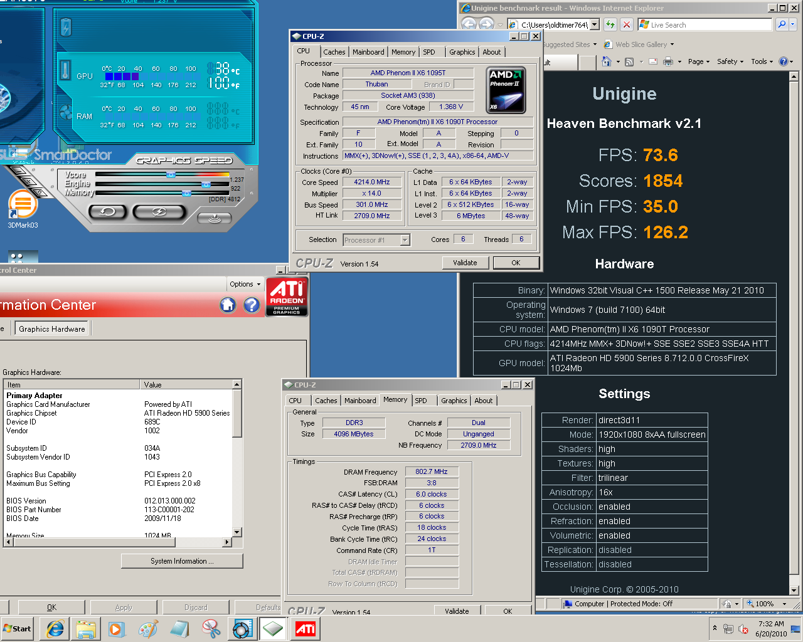Open Paint from the taskbar
This screenshot has height=642, width=803.
click(148, 629)
